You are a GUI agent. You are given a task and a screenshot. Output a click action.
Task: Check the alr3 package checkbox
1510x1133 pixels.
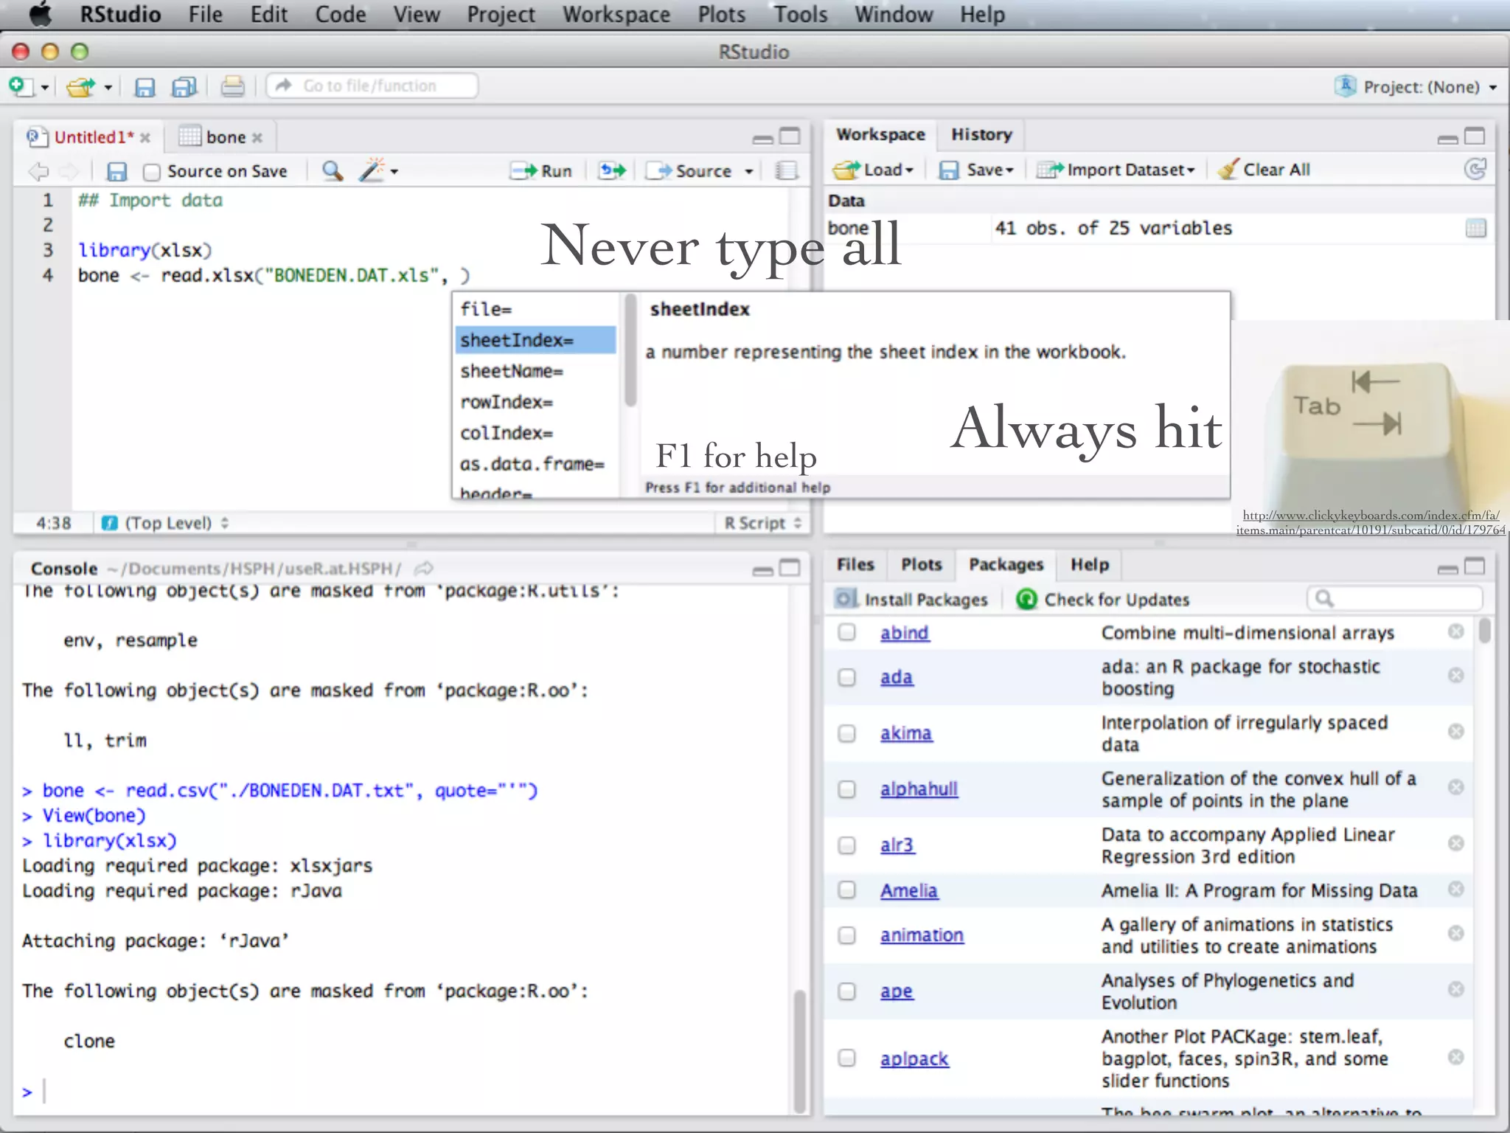coord(846,845)
